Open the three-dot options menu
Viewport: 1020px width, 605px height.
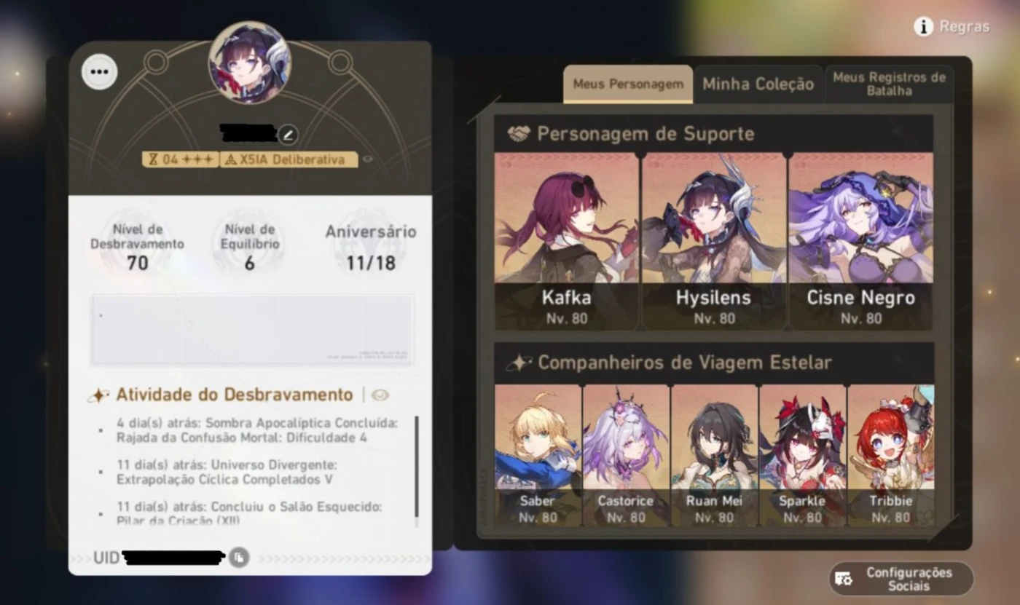99,73
